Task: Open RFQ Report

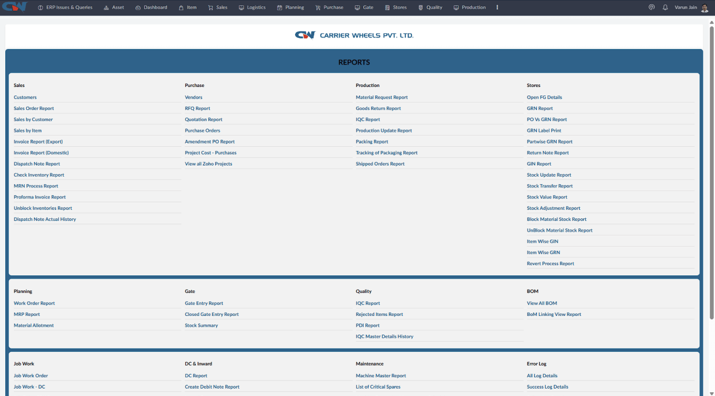Action: (197, 108)
